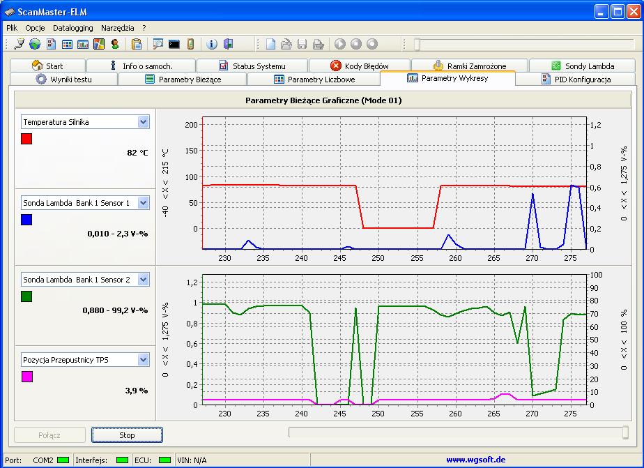This screenshot has width=644, height=468.
Task: Click the exit door icon in toolbar
Action: (228, 44)
